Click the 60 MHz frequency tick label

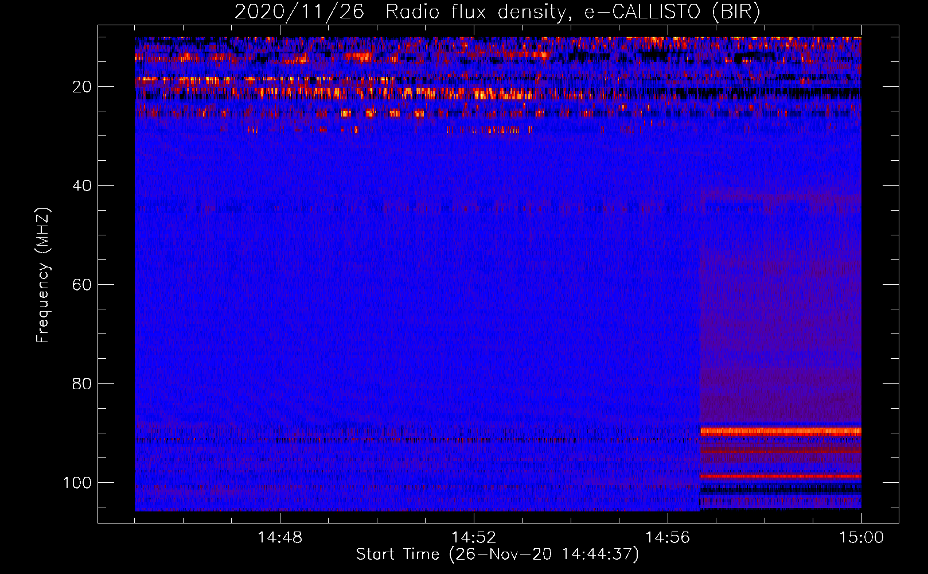[x=82, y=285]
